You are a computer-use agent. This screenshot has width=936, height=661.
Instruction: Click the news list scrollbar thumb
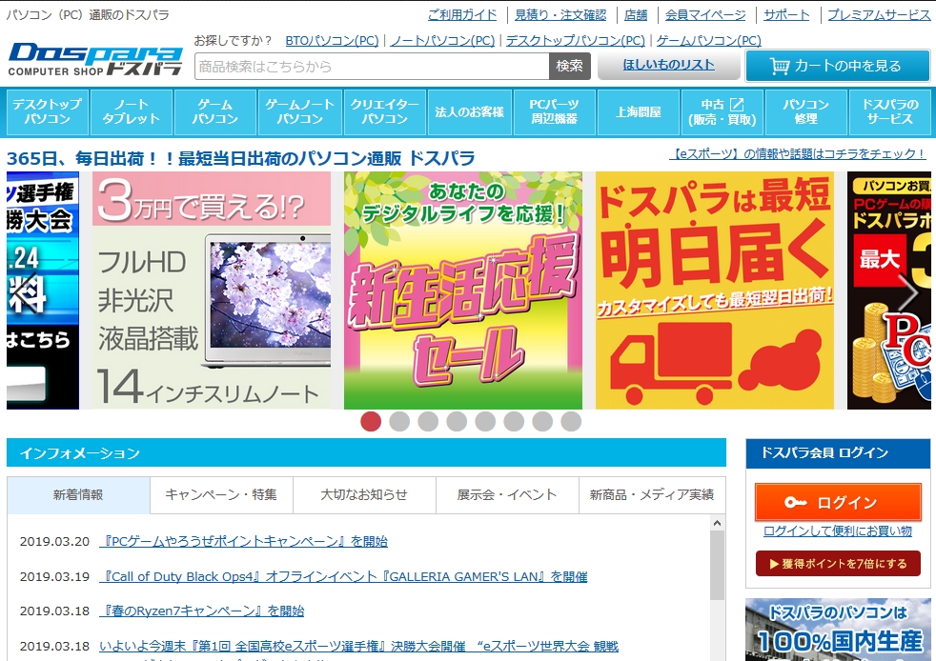[717, 565]
